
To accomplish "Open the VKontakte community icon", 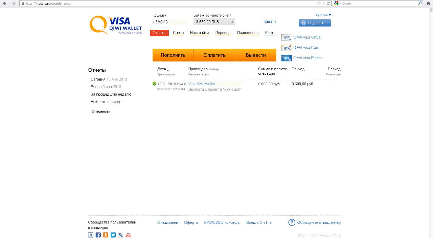I will pos(91,235).
